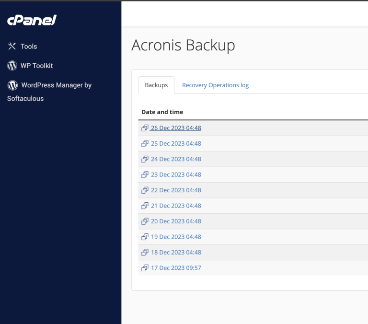Click backup icon beside 24 Dec 2023
The height and width of the screenshot is (324, 368).
(145, 159)
